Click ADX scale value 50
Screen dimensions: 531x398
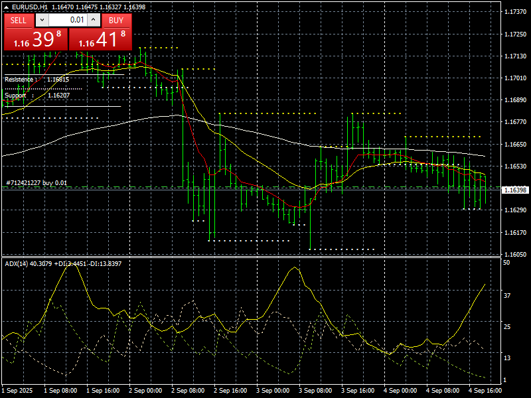(506, 263)
